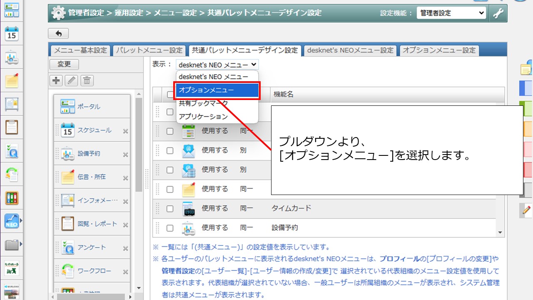This screenshot has height=300, width=533.
Task: Check the Timecard row checkbox
Action: pos(170,208)
